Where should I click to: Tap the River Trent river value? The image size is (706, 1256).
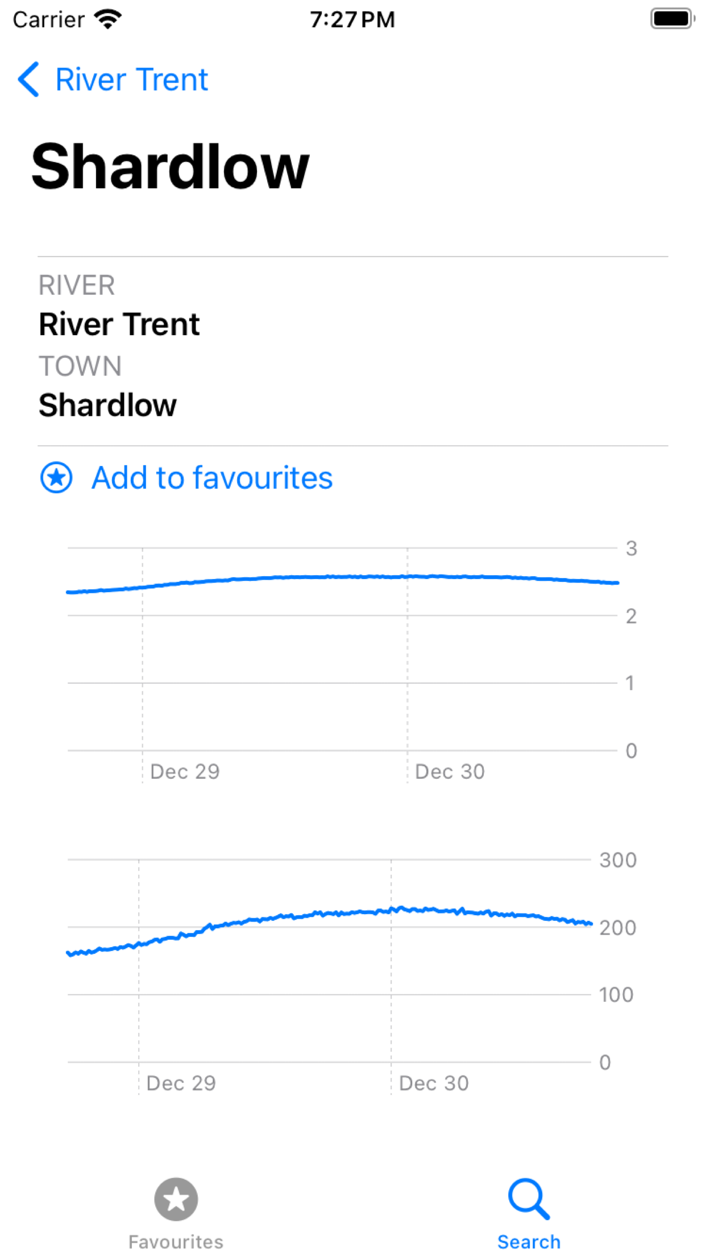(119, 324)
